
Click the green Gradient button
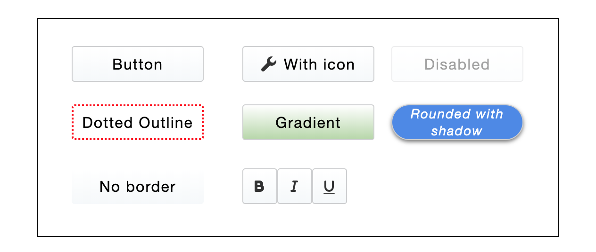pos(308,122)
